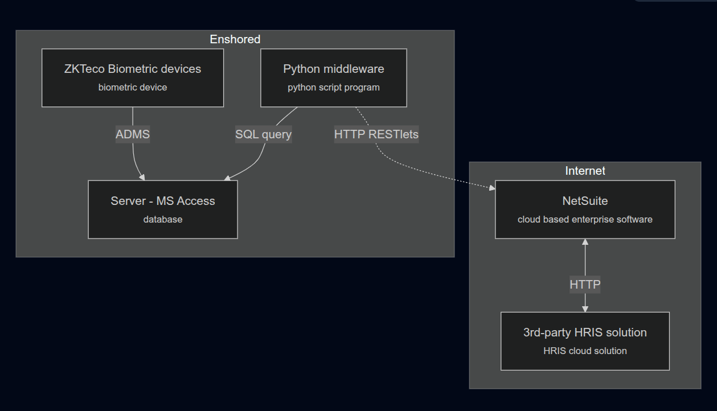The width and height of the screenshot is (717, 411).
Task: Click the 'HRIS cloud solution' subtitle text
Action: [x=585, y=351]
